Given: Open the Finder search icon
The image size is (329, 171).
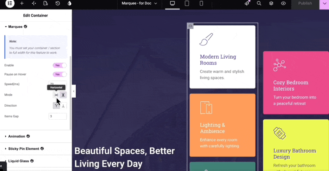Looking at the screenshot, I should (x=259, y=3).
